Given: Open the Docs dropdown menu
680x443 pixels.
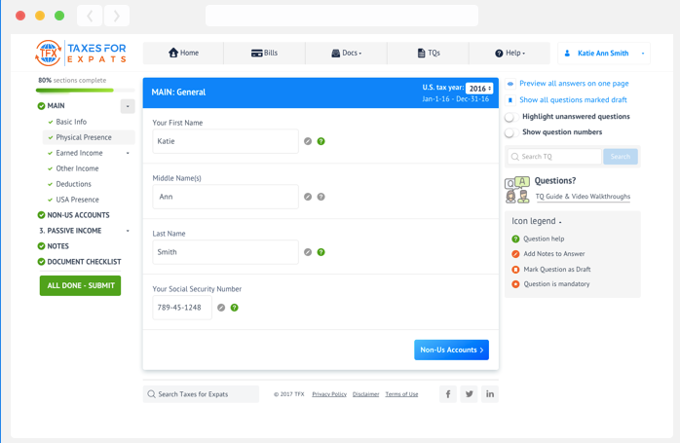Looking at the screenshot, I should 347,53.
